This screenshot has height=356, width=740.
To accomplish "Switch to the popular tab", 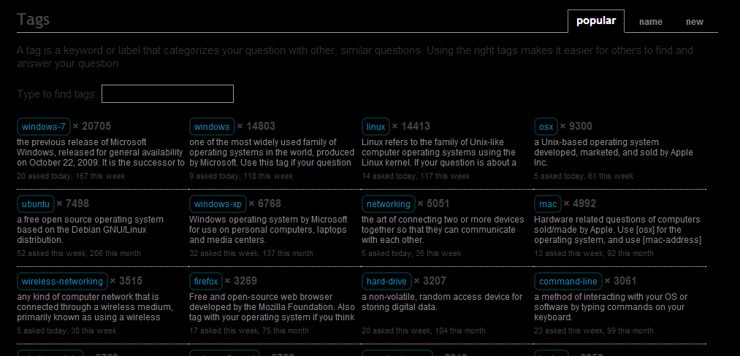I will [595, 21].
